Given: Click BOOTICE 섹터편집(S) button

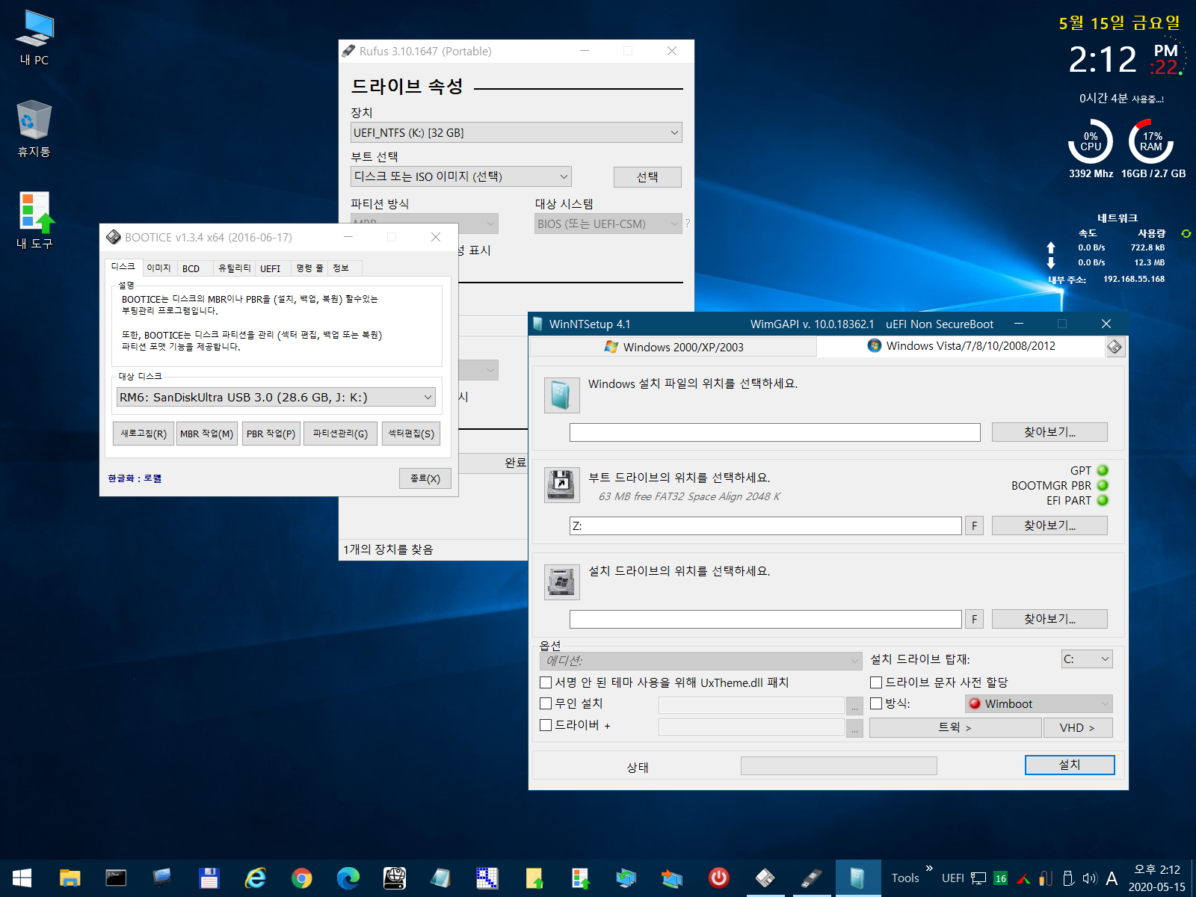Looking at the screenshot, I should 411,434.
